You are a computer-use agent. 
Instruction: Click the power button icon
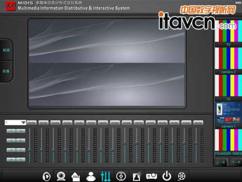click(166, 176)
